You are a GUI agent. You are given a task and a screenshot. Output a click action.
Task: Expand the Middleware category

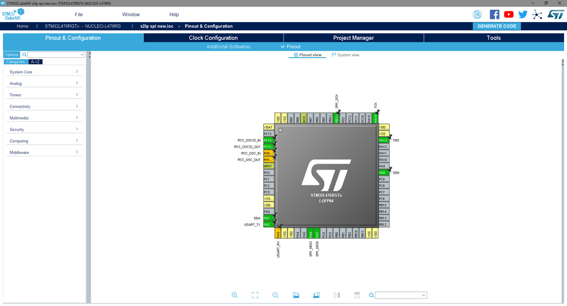click(44, 152)
